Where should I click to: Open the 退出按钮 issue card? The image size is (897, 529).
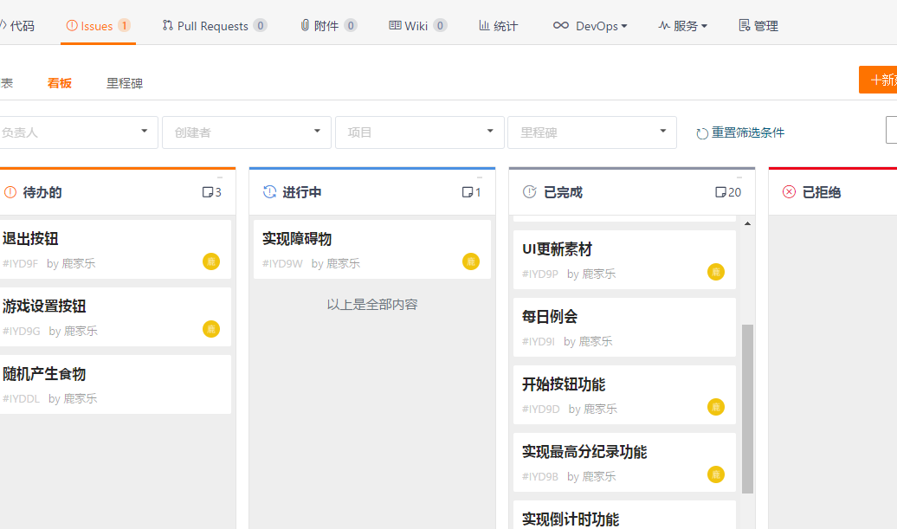pos(115,249)
